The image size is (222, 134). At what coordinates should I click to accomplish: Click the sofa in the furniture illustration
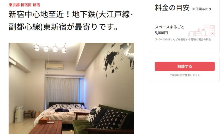coord(191,34)
